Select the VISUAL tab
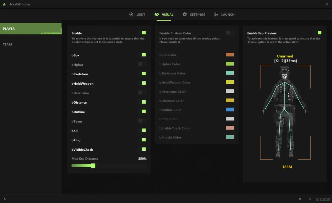Image resolution: width=332 pixels, height=203 pixels. pos(164,15)
